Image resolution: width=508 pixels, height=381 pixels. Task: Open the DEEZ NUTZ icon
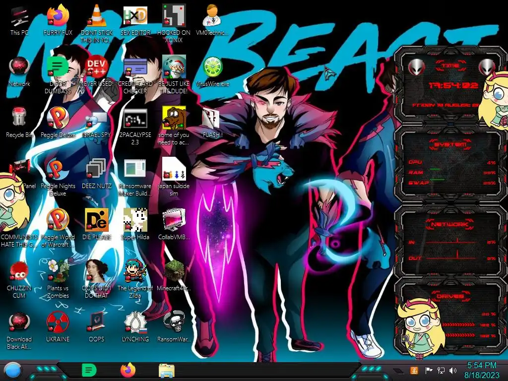click(97, 174)
